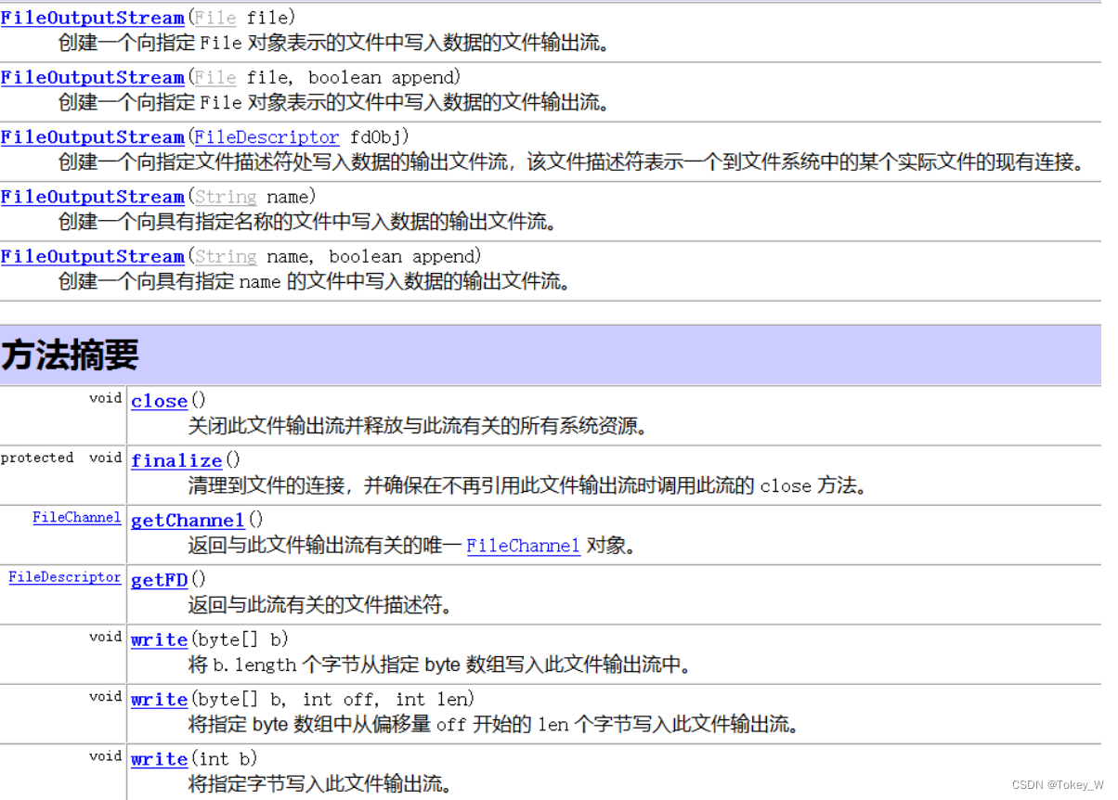Open the close method documentation
This screenshot has width=1118, height=800.
158,400
